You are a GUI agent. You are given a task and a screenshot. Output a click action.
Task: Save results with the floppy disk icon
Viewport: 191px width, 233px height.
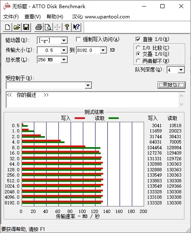(x=26, y=27)
